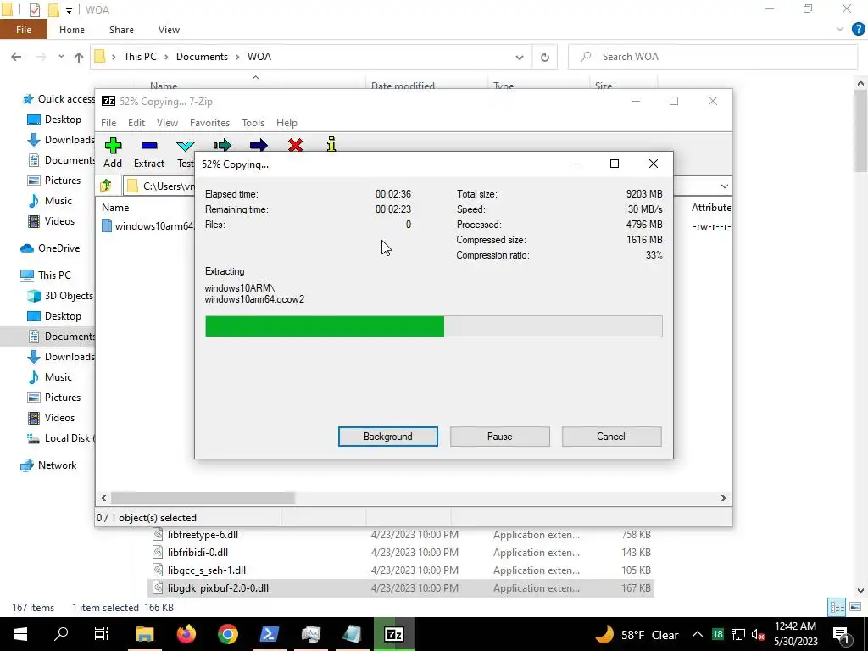Image resolution: width=868 pixels, height=651 pixels.
Task: Select libfribidi-0.dll in Explorer list
Action: pos(198,553)
